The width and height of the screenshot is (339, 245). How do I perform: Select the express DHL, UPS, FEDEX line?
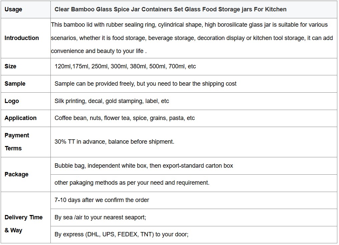[122, 234]
